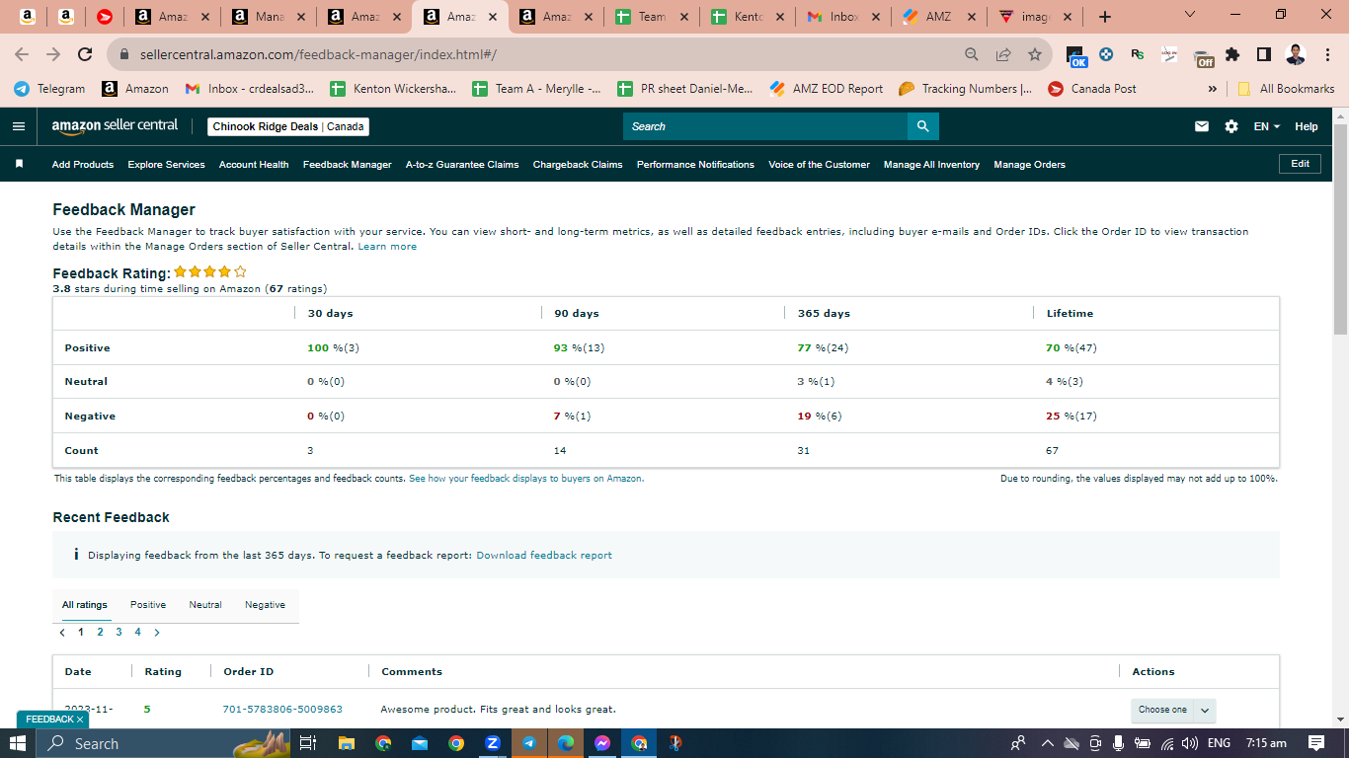Viewport: 1349px width, 758px height.
Task: Go to previous feedback page arrow
Action: 62,633
